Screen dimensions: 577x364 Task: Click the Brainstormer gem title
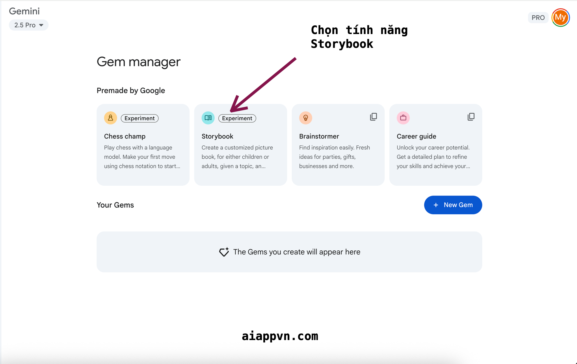[x=319, y=136]
